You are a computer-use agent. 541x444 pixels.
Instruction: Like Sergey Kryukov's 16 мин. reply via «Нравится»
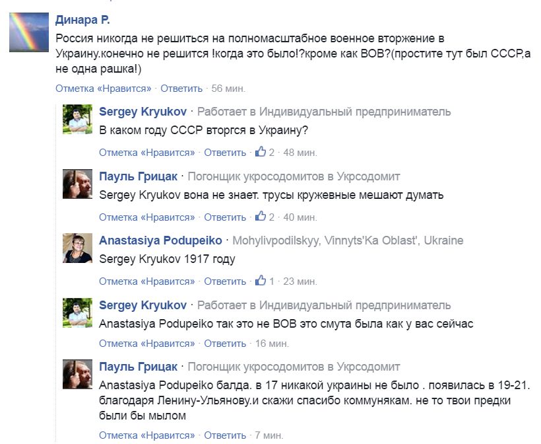(147, 344)
